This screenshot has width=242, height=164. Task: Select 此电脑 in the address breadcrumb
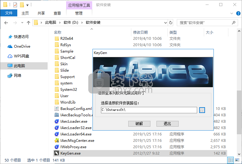[x=50, y=22]
